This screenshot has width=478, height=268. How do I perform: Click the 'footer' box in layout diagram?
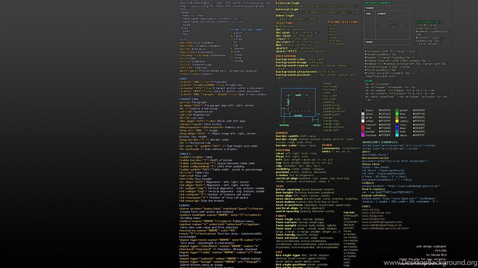click(387, 42)
